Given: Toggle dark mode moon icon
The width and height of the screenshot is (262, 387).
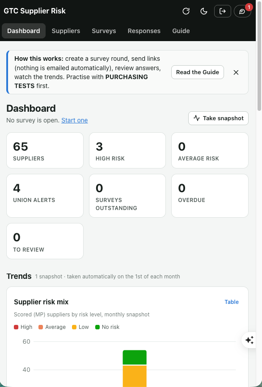Looking at the screenshot, I should coord(204,11).
